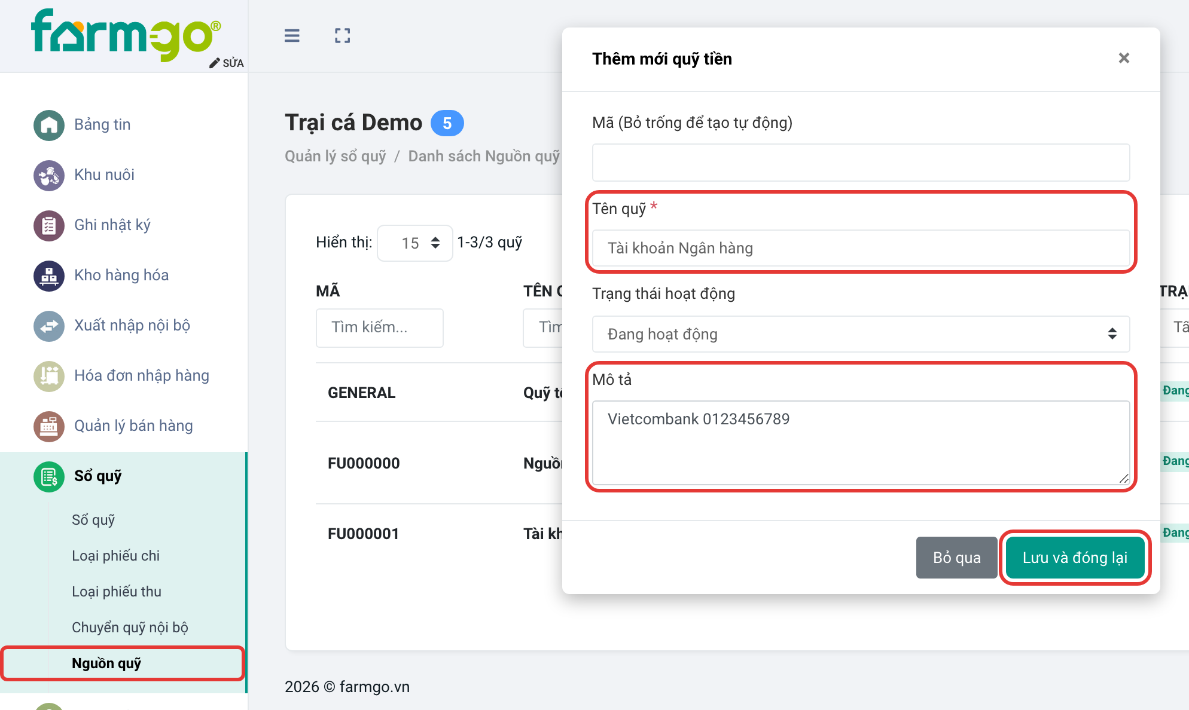1189x710 pixels.
Task: Click Quản lý sổ quỹ breadcrumb link
Action: click(336, 156)
